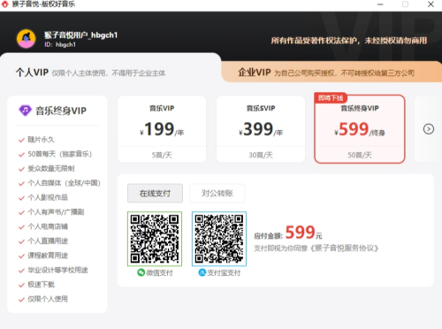Click the Alipay blue icon
This screenshot has width=442, height=329.
(202, 272)
